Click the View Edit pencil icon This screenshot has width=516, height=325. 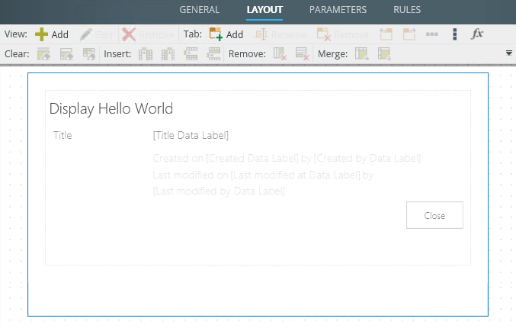click(x=86, y=34)
